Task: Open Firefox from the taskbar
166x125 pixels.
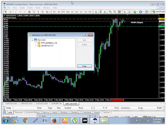Action: (x=55, y=120)
